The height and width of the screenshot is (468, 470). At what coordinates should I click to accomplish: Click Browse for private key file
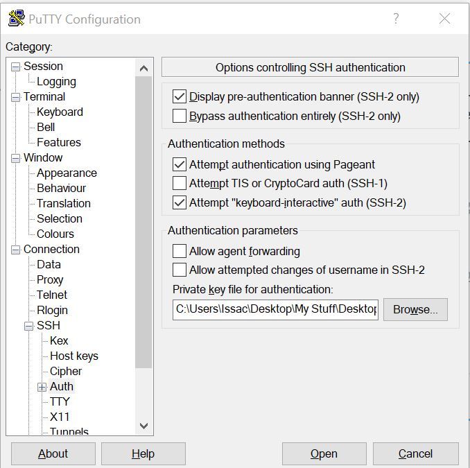click(415, 309)
